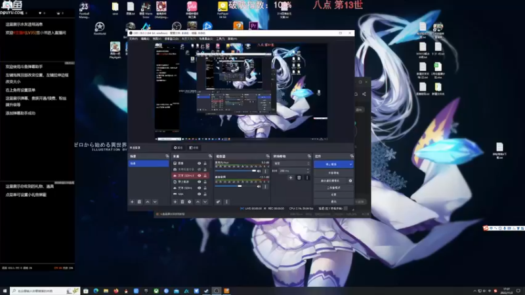The width and height of the screenshot is (525, 295).
Task: Move scene up in Scenes panel
Action: pos(147,202)
